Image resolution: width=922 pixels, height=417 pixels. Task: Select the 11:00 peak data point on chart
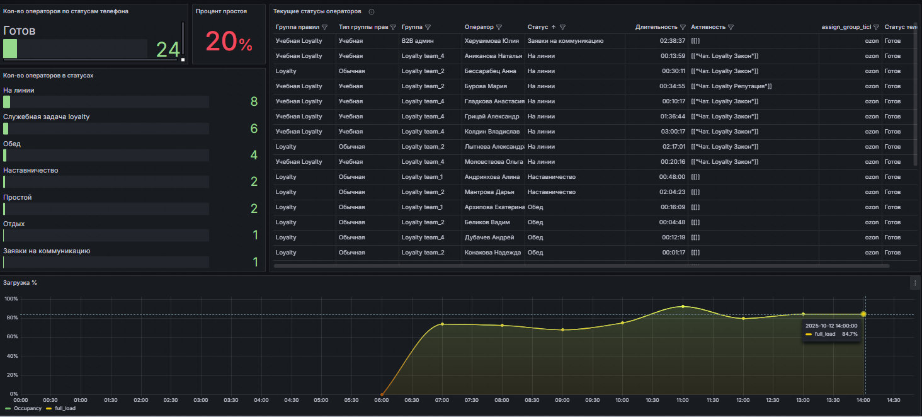pyautogui.click(x=683, y=307)
